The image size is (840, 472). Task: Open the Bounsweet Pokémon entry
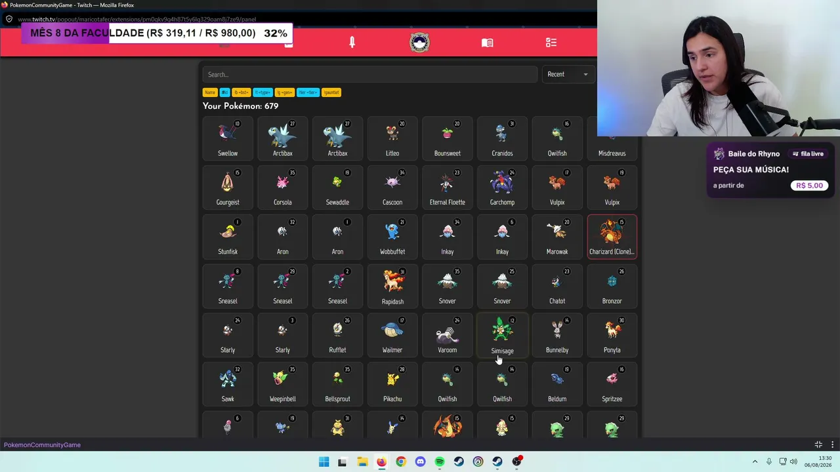448,139
